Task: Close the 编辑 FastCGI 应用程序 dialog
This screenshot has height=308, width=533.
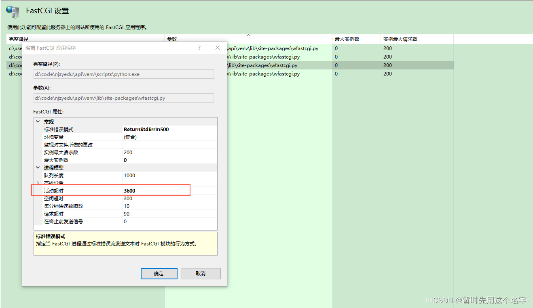Action: coord(218,48)
